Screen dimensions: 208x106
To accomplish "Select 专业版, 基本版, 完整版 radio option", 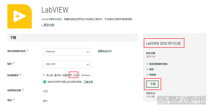I will click(44, 75).
